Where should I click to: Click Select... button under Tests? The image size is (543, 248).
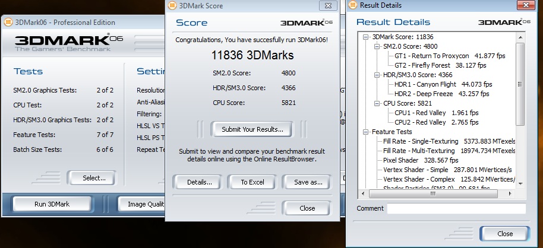[x=92, y=178]
